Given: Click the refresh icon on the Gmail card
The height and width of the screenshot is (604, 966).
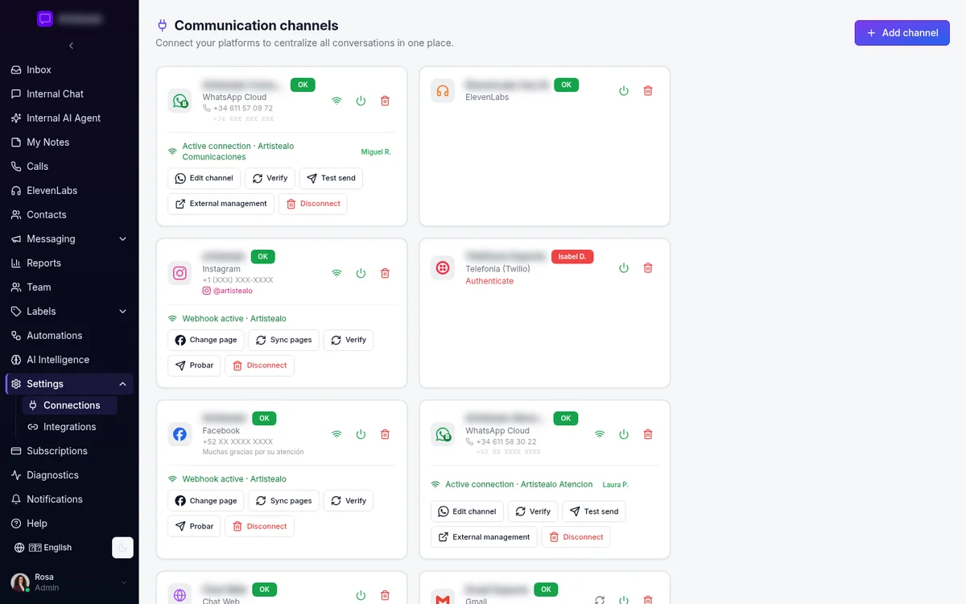Looking at the screenshot, I should tap(600, 600).
